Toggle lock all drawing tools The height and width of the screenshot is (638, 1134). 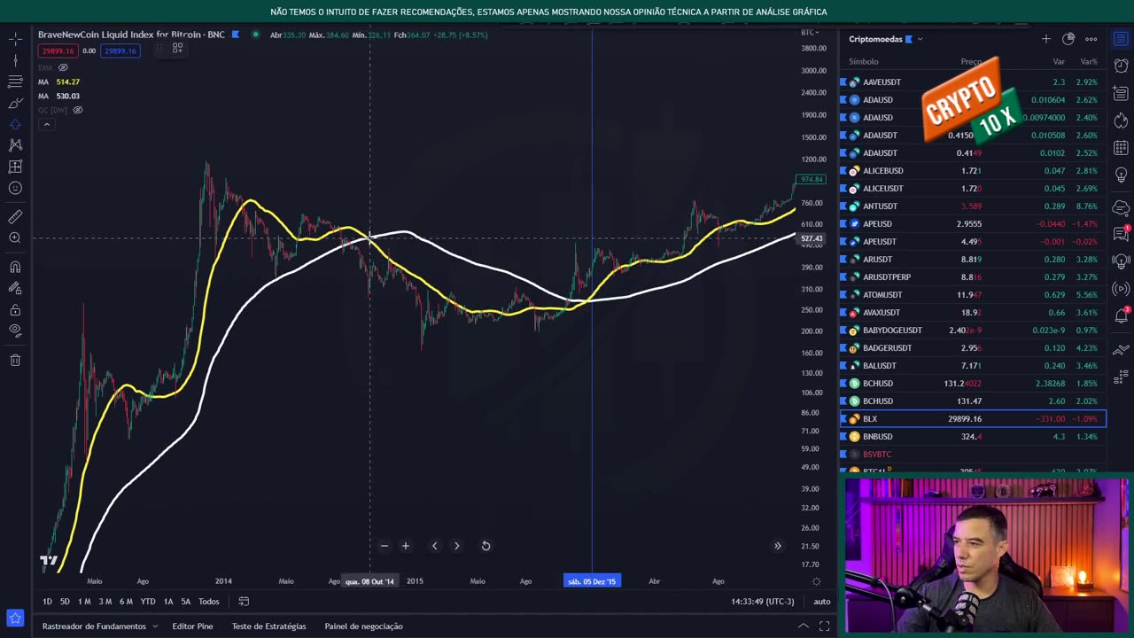tap(15, 309)
